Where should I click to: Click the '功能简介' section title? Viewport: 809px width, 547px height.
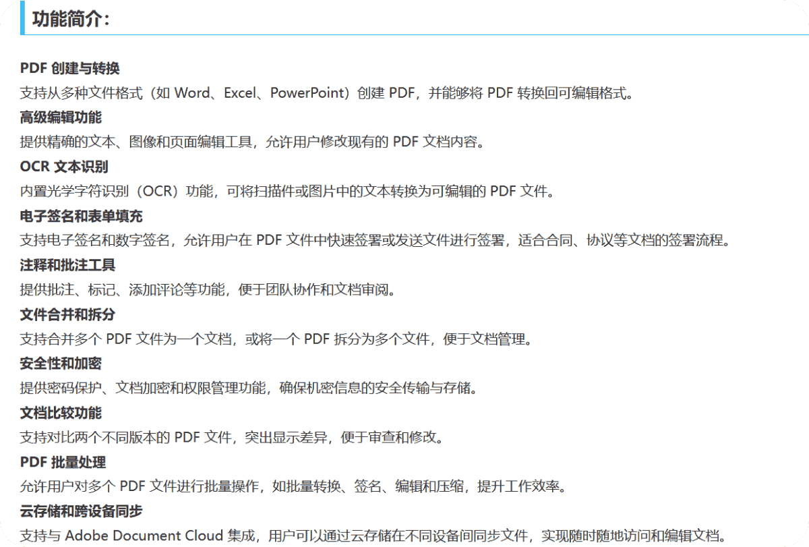[x=70, y=19]
